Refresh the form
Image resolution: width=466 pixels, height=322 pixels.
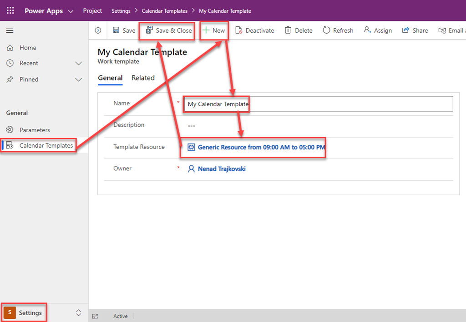(x=338, y=30)
